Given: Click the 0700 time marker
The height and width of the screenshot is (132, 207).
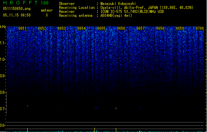Looking at the screenshot, I should [200, 28].
